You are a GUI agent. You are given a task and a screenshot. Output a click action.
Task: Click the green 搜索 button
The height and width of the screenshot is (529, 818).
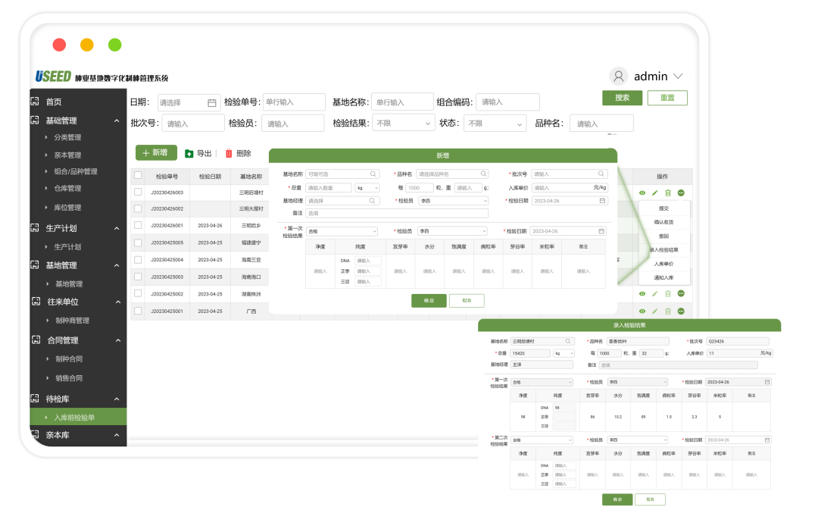[x=622, y=98]
